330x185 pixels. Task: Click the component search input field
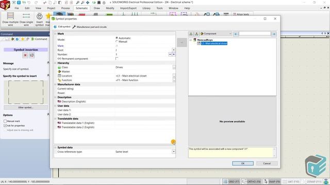(255, 34)
